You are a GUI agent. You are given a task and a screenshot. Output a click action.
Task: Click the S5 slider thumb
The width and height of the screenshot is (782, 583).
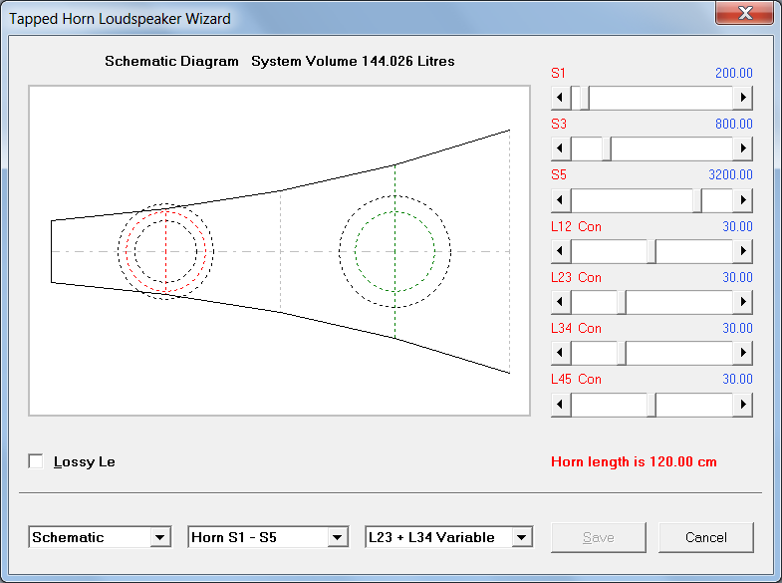tap(697, 200)
